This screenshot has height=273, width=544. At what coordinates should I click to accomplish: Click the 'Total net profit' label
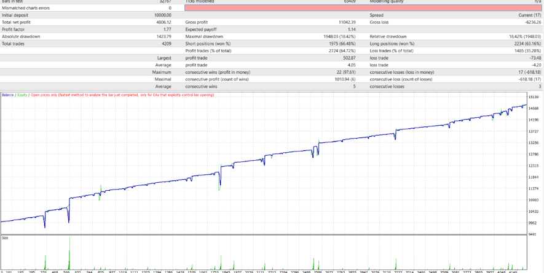(17, 22)
